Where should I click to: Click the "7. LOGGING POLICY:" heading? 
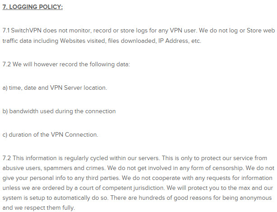coord(32,7)
